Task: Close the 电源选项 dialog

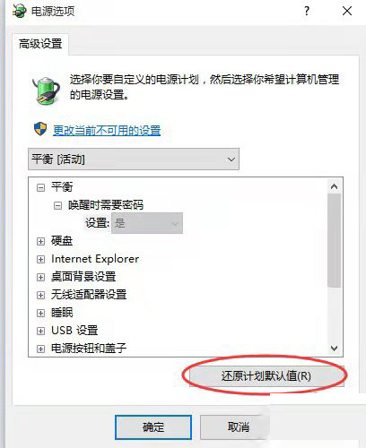Action: (x=347, y=11)
